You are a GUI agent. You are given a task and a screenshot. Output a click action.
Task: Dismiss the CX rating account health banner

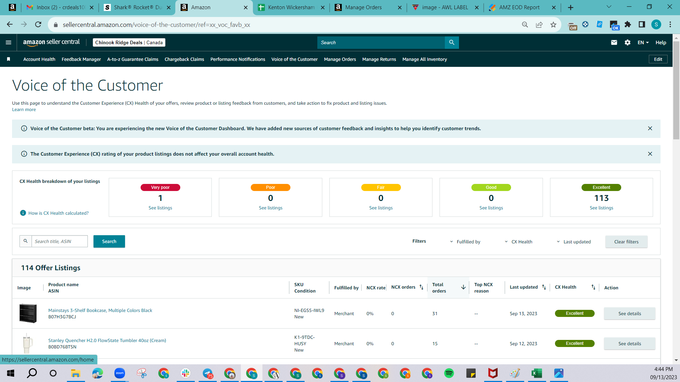(x=650, y=154)
